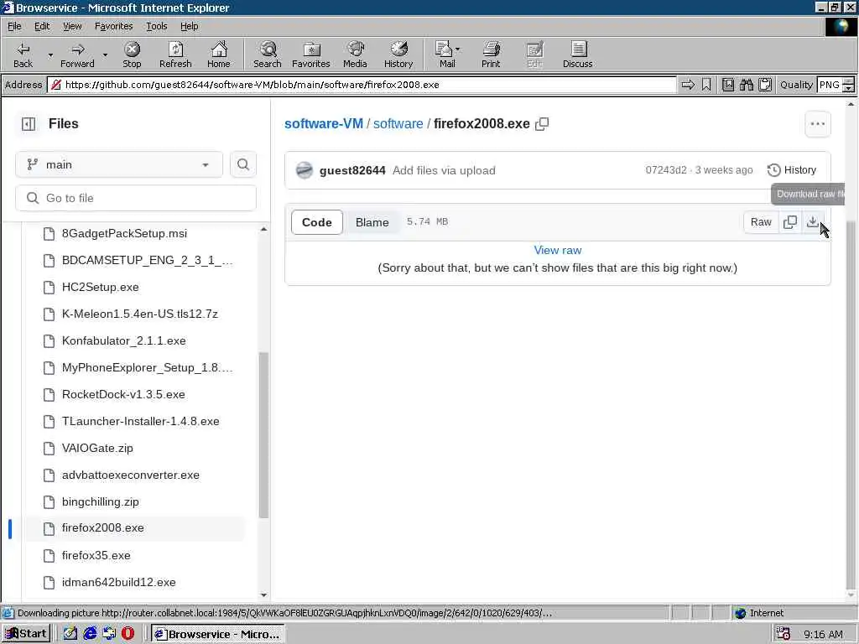Open the Help menu
The image size is (859, 644).
pyautogui.click(x=189, y=26)
